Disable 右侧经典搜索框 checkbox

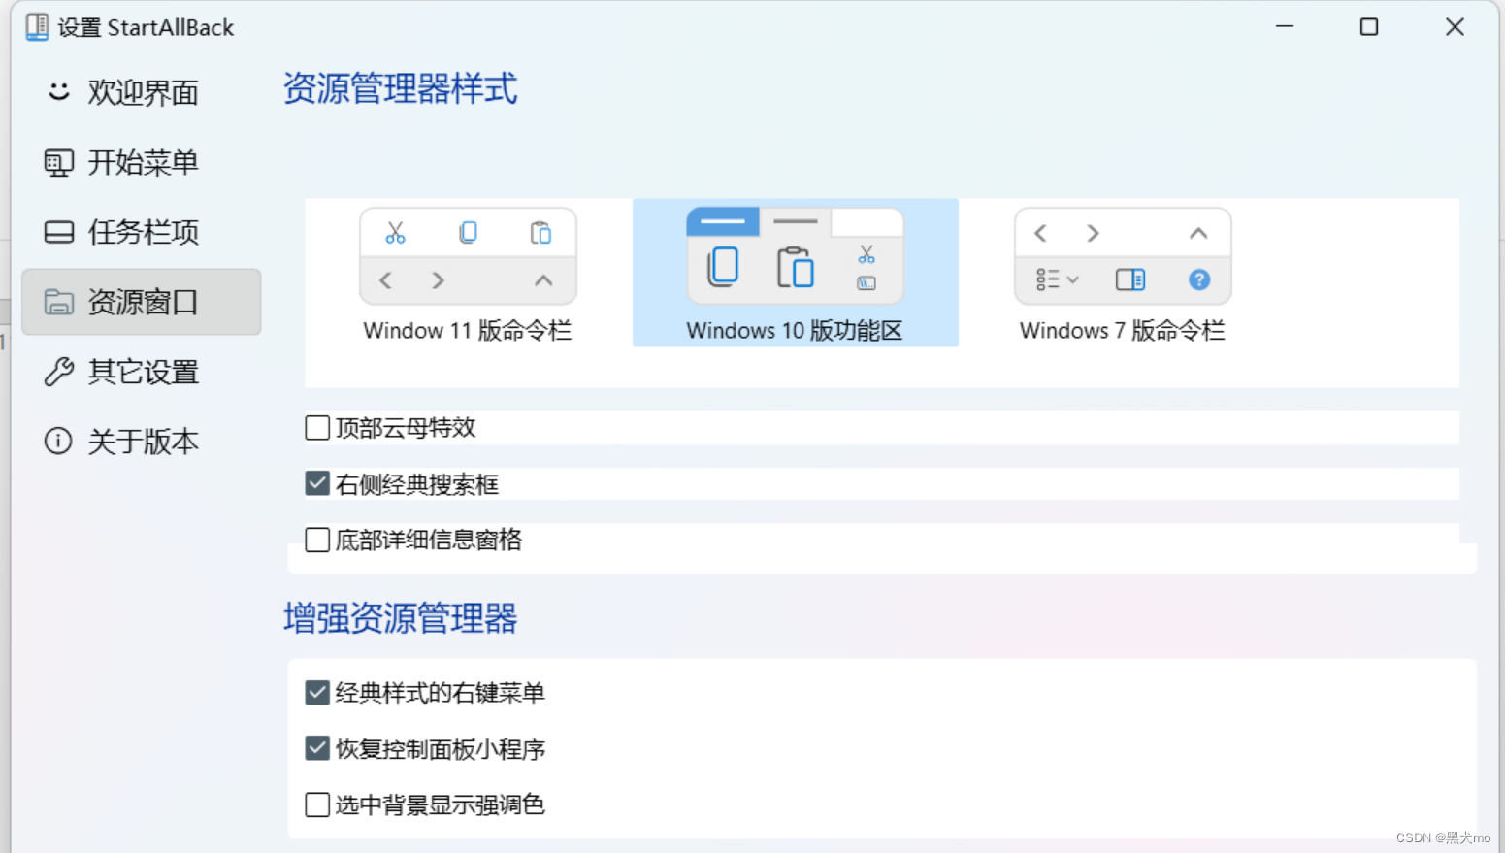[x=316, y=482]
